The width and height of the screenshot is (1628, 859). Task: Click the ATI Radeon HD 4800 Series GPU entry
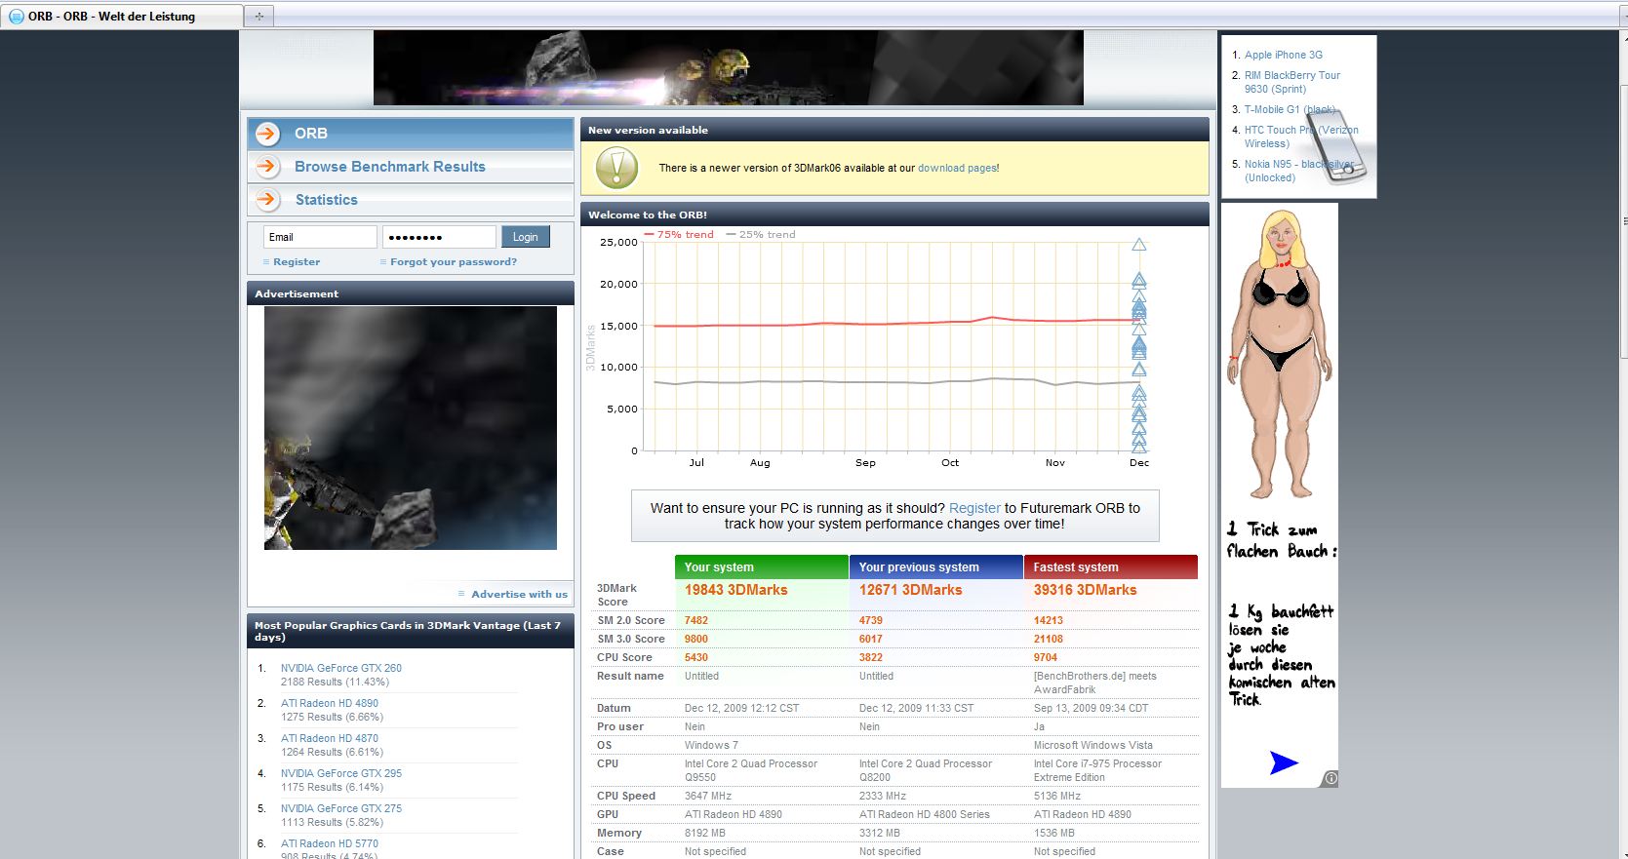pos(925,814)
